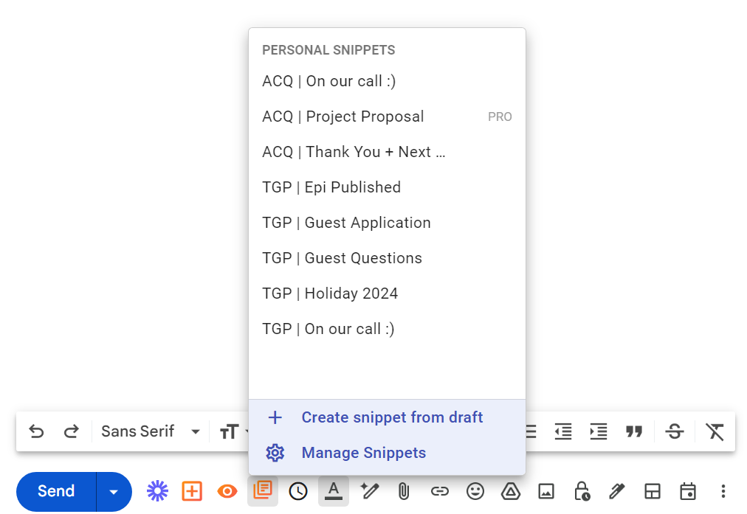Toggle strikethrough formatting
Screen dimensions: 747x514
(675, 431)
